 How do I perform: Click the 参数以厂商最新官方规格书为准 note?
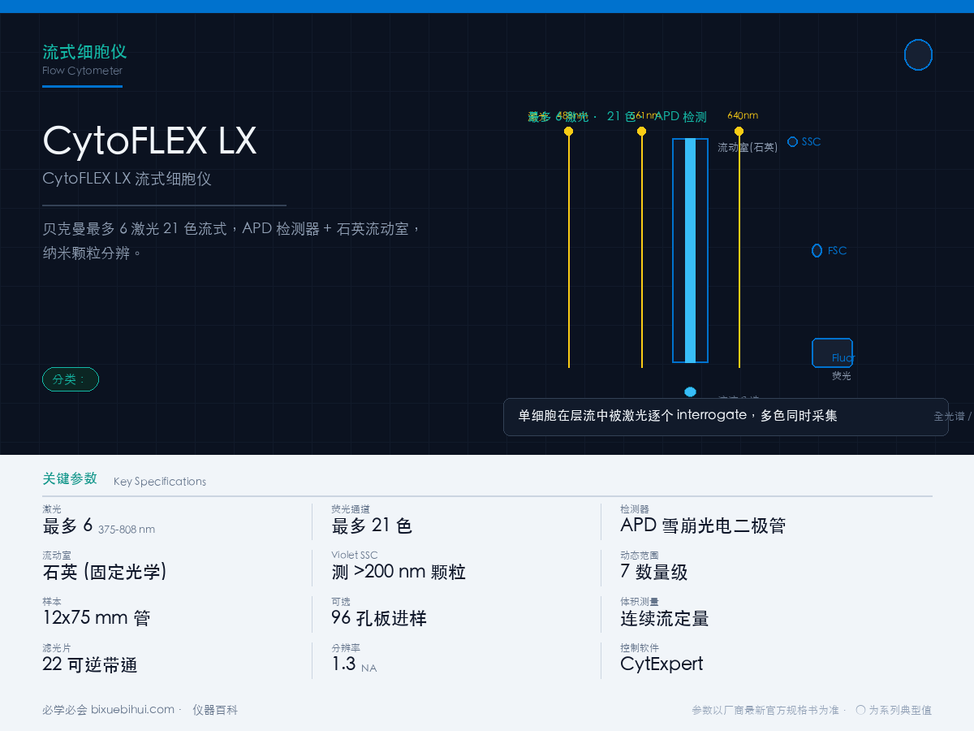click(x=765, y=710)
